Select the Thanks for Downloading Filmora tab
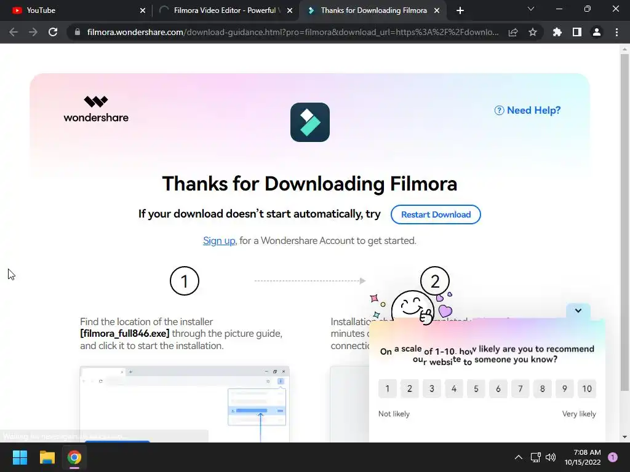Viewport: 630px width, 472px height. pyautogui.click(x=372, y=10)
